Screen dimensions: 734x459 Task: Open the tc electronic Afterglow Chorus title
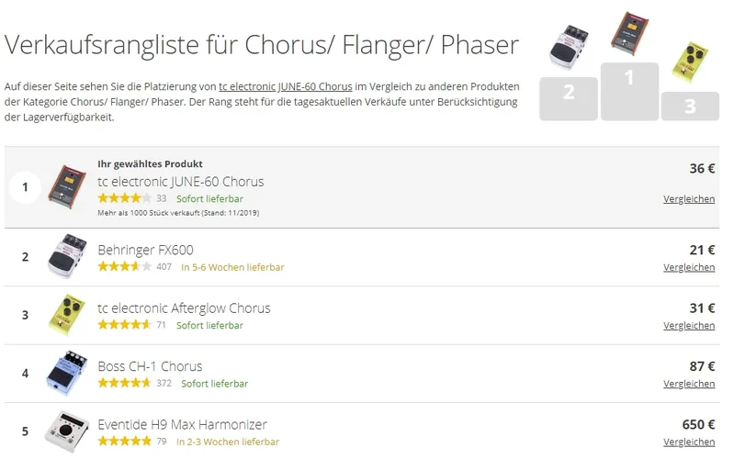(184, 308)
